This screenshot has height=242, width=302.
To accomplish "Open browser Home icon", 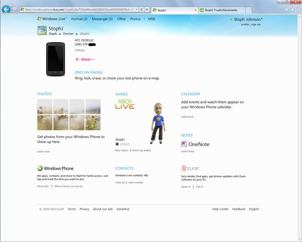I will 286,9.
